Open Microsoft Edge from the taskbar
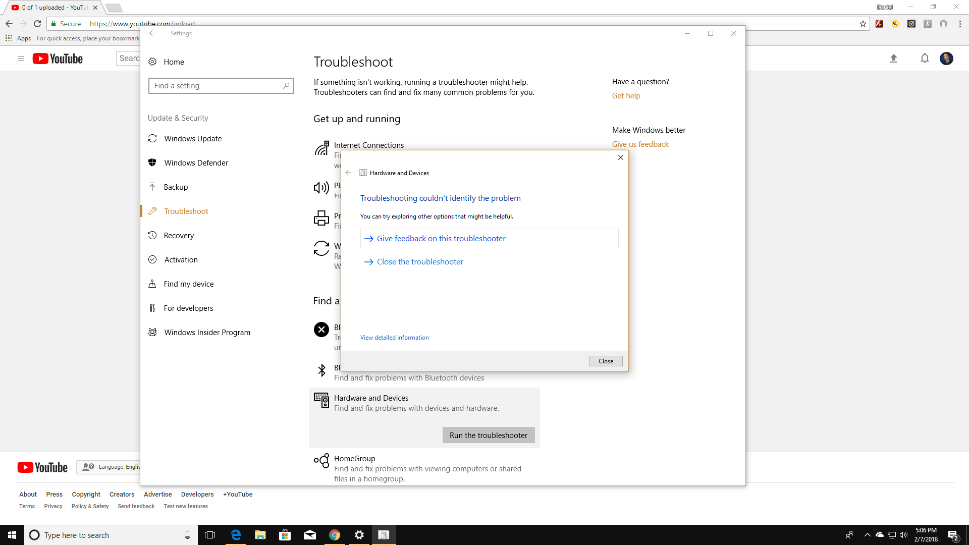The height and width of the screenshot is (545, 969). click(236, 535)
